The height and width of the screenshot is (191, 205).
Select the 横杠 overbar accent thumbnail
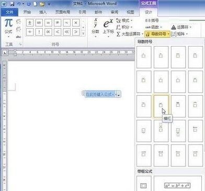[161, 106]
